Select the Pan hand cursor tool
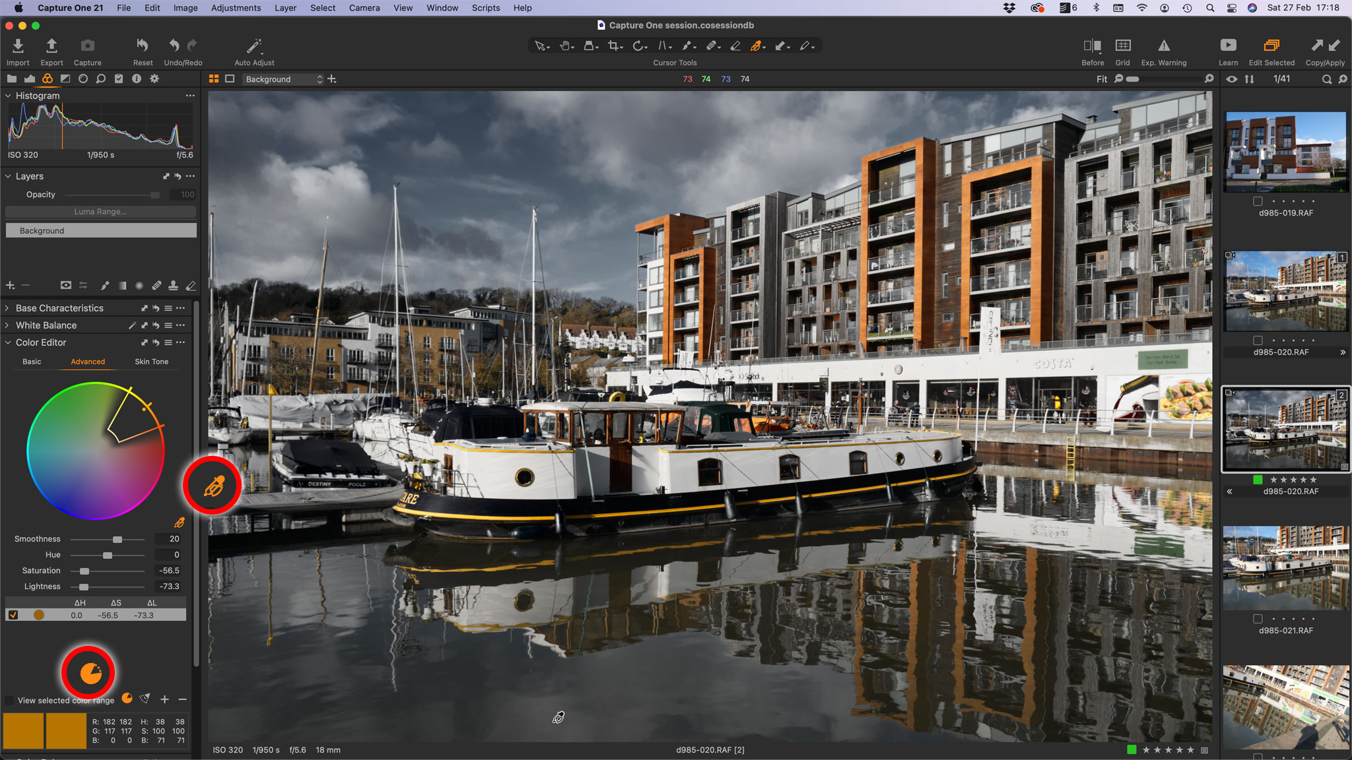This screenshot has height=760, width=1352. pos(565,46)
